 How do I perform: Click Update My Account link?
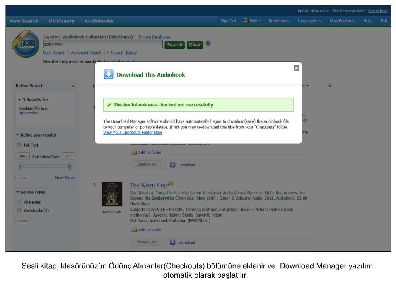click(313, 11)
